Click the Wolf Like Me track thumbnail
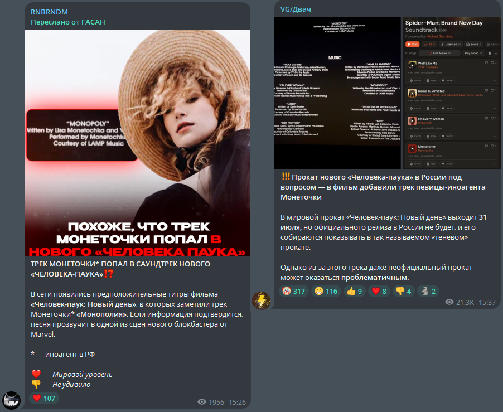The image size is (503, 412). click(412, 65)
